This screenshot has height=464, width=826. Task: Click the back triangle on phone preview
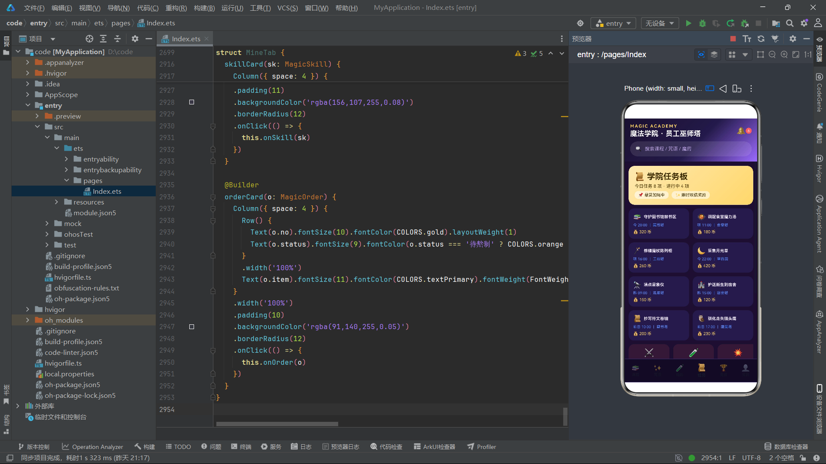pyautogui.click(x=723, y=89)
